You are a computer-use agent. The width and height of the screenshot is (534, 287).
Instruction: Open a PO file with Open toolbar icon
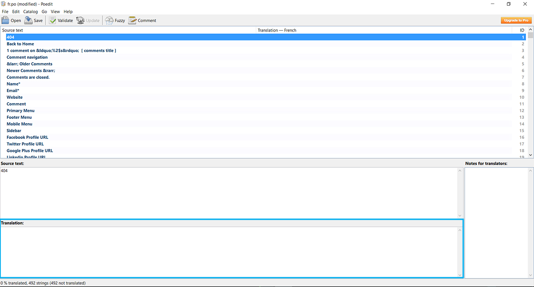[11, 20]
